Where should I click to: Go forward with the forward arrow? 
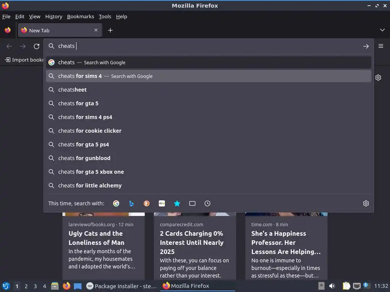23,46
